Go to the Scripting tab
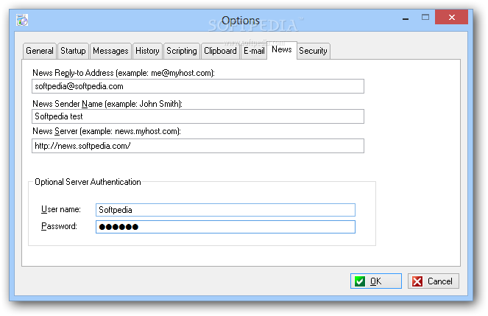 tap(182, 51)
